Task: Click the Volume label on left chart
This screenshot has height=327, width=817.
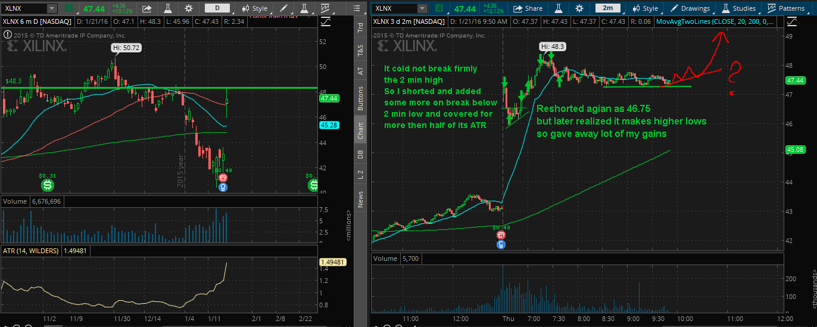Action: [x=14, y=201]
